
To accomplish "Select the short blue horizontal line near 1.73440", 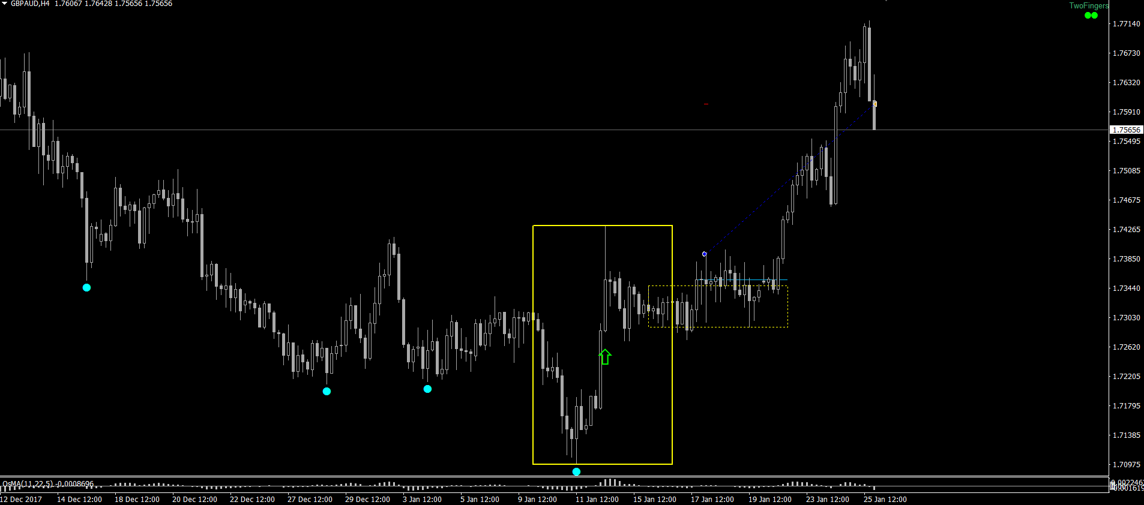I will point(742,280).
